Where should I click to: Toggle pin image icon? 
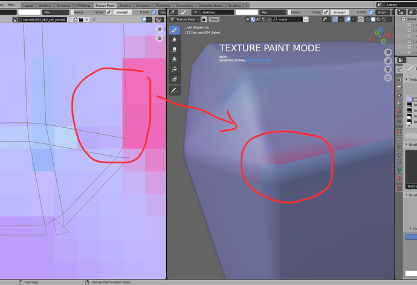coord(94,20)
